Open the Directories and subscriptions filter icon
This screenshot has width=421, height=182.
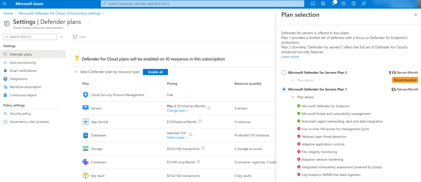click(x=323, y=4)
